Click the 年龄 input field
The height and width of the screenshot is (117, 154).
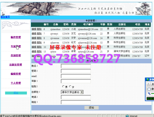coord(76,81)
